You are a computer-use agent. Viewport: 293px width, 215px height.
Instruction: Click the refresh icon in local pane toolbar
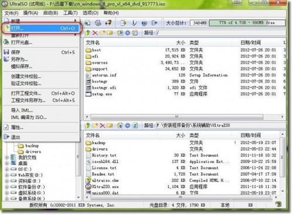coord(135,125)
